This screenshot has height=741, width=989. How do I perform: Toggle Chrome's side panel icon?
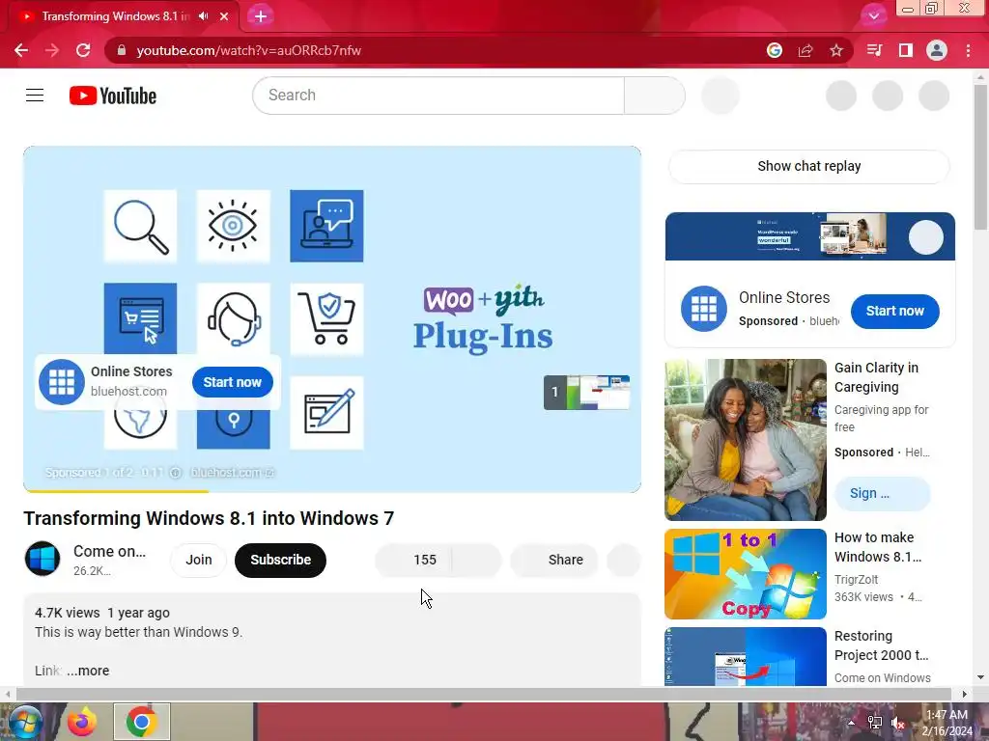click(906, 50)
